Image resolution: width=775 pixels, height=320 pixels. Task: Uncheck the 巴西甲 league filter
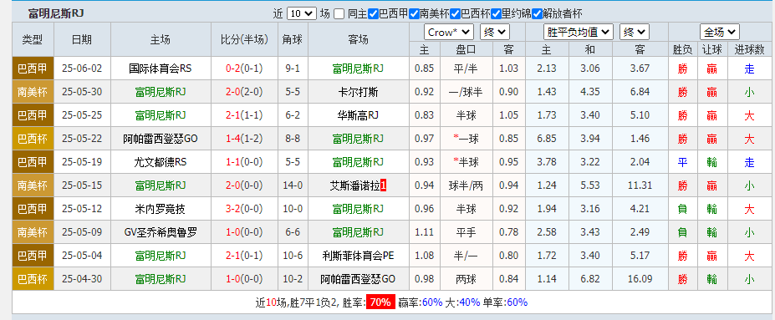pos(374,14)
